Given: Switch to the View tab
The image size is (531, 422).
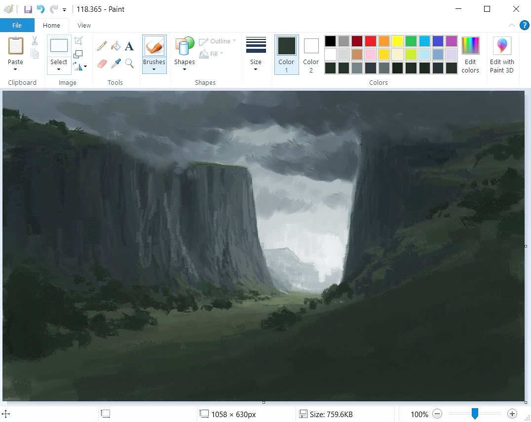Looking at the screenshot, I should (84, 25).
